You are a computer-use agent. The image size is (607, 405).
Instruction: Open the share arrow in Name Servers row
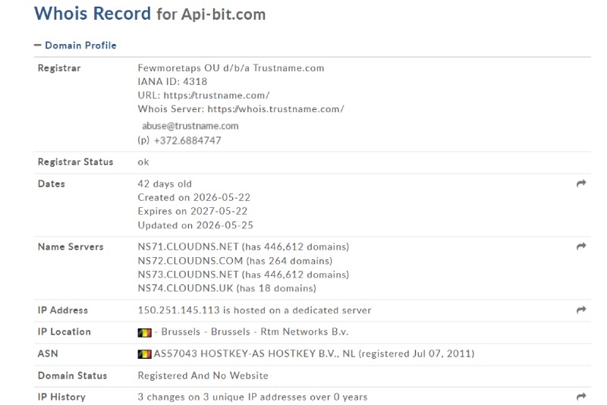[x=581, y=246]
